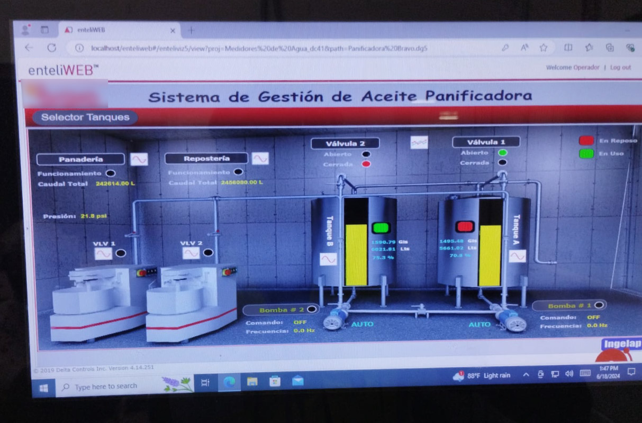Show hidden system tray icons chevron
The width and height of the screenshot is (642, 423).
pyautogui.click(x=526, y=375)
